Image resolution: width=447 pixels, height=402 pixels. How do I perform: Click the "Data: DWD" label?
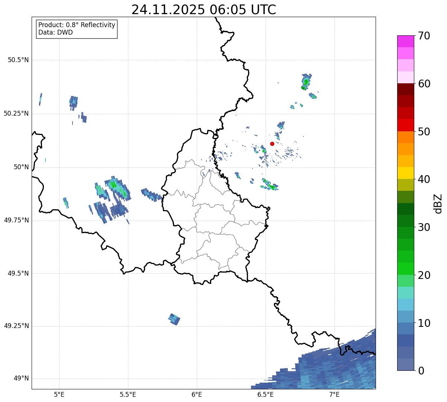click(x=55, y=32)
